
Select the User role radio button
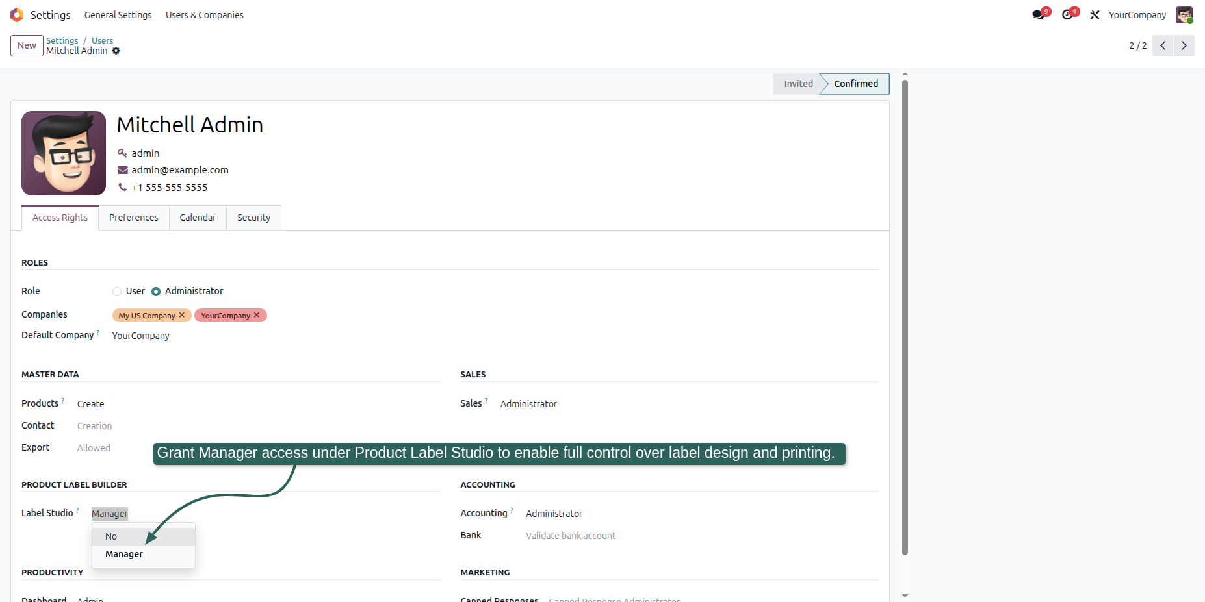click(117, 292)
